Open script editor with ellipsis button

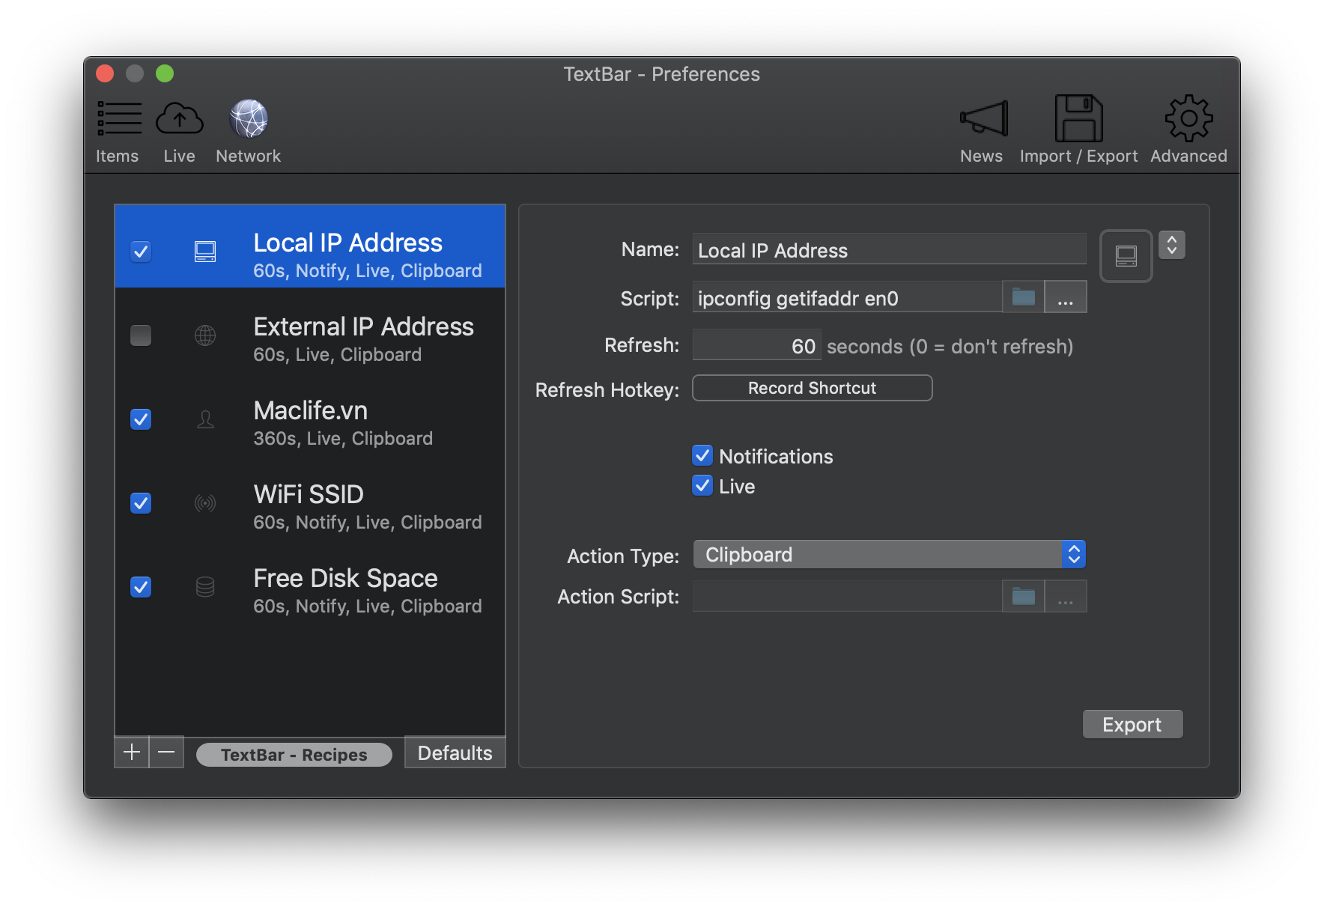point(1065,297)
